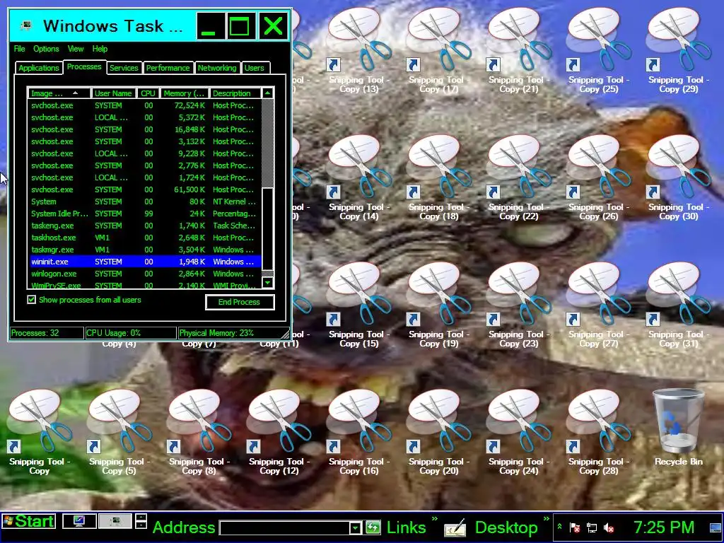The height and width of the screenshot is (543, 724).
Task: Select Snipping Tool - Copy (18) icon
Action: (438, 177)
